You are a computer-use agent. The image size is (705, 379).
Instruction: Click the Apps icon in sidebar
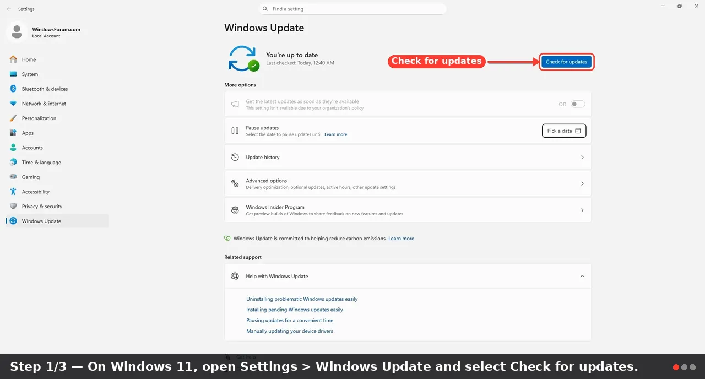tap(13, 133)
